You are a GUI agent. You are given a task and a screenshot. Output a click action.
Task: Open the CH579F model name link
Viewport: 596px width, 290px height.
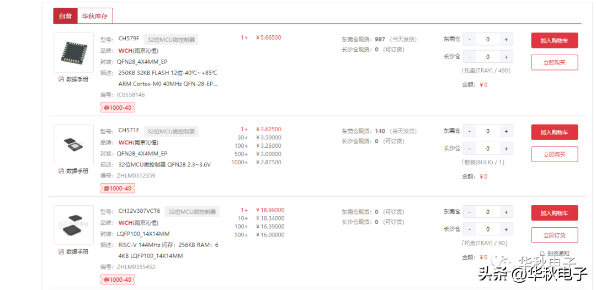[129, 39]
